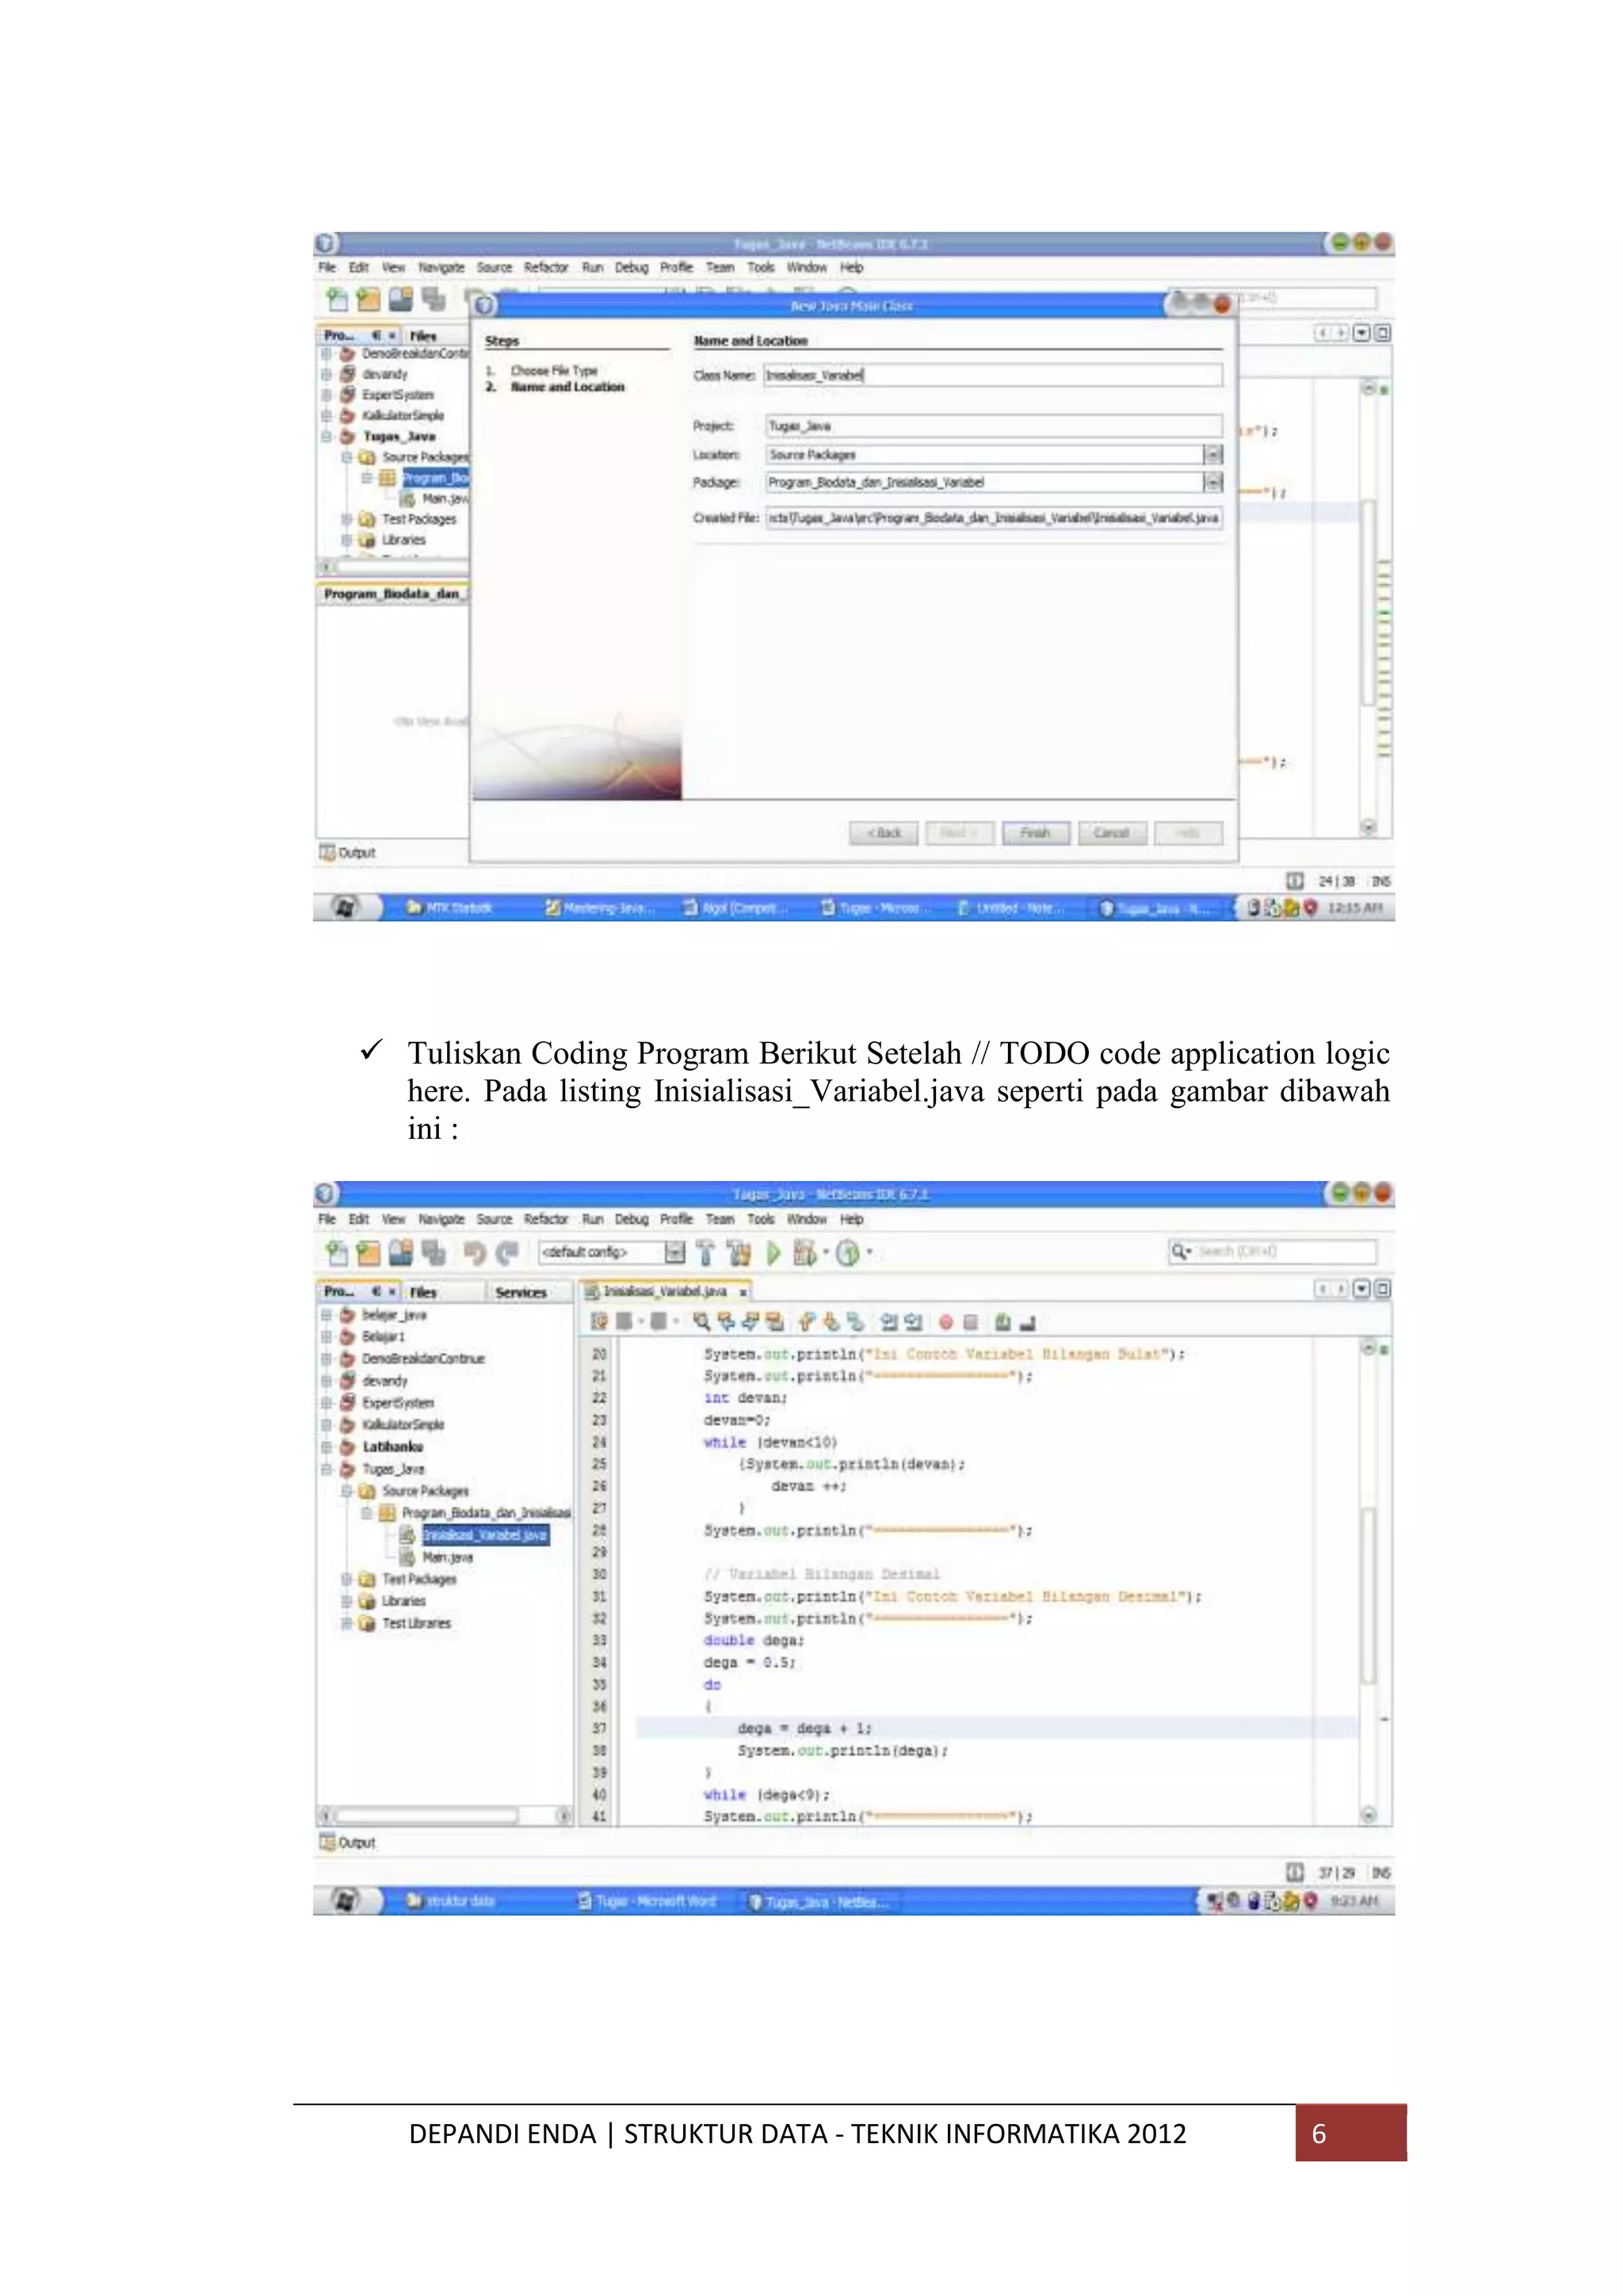Click the Untitled - Notepad taskbar button
Screen dimensions: 1623x2296
[x=1011, y=908]
